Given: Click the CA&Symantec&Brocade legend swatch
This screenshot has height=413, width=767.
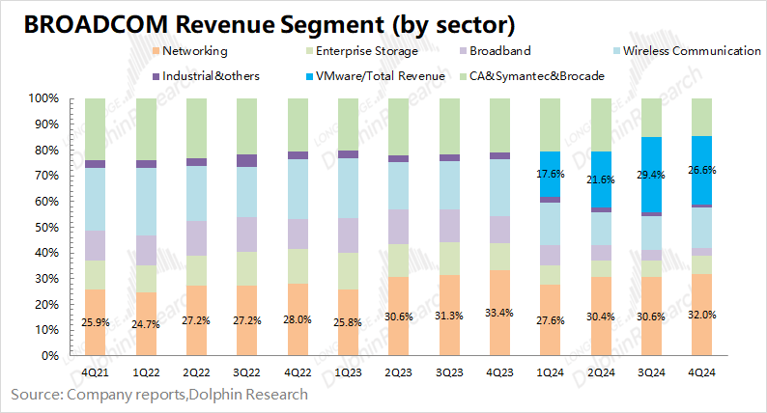Looking at the screenshot, I should [464, 77].
